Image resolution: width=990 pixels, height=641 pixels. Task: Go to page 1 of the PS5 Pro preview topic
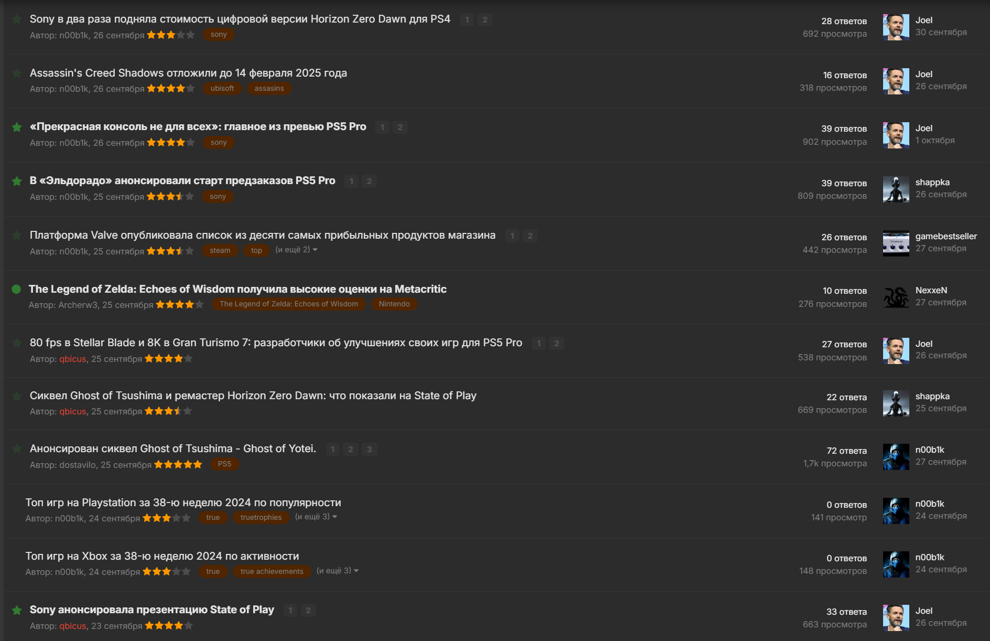click(x=382, y=127)
